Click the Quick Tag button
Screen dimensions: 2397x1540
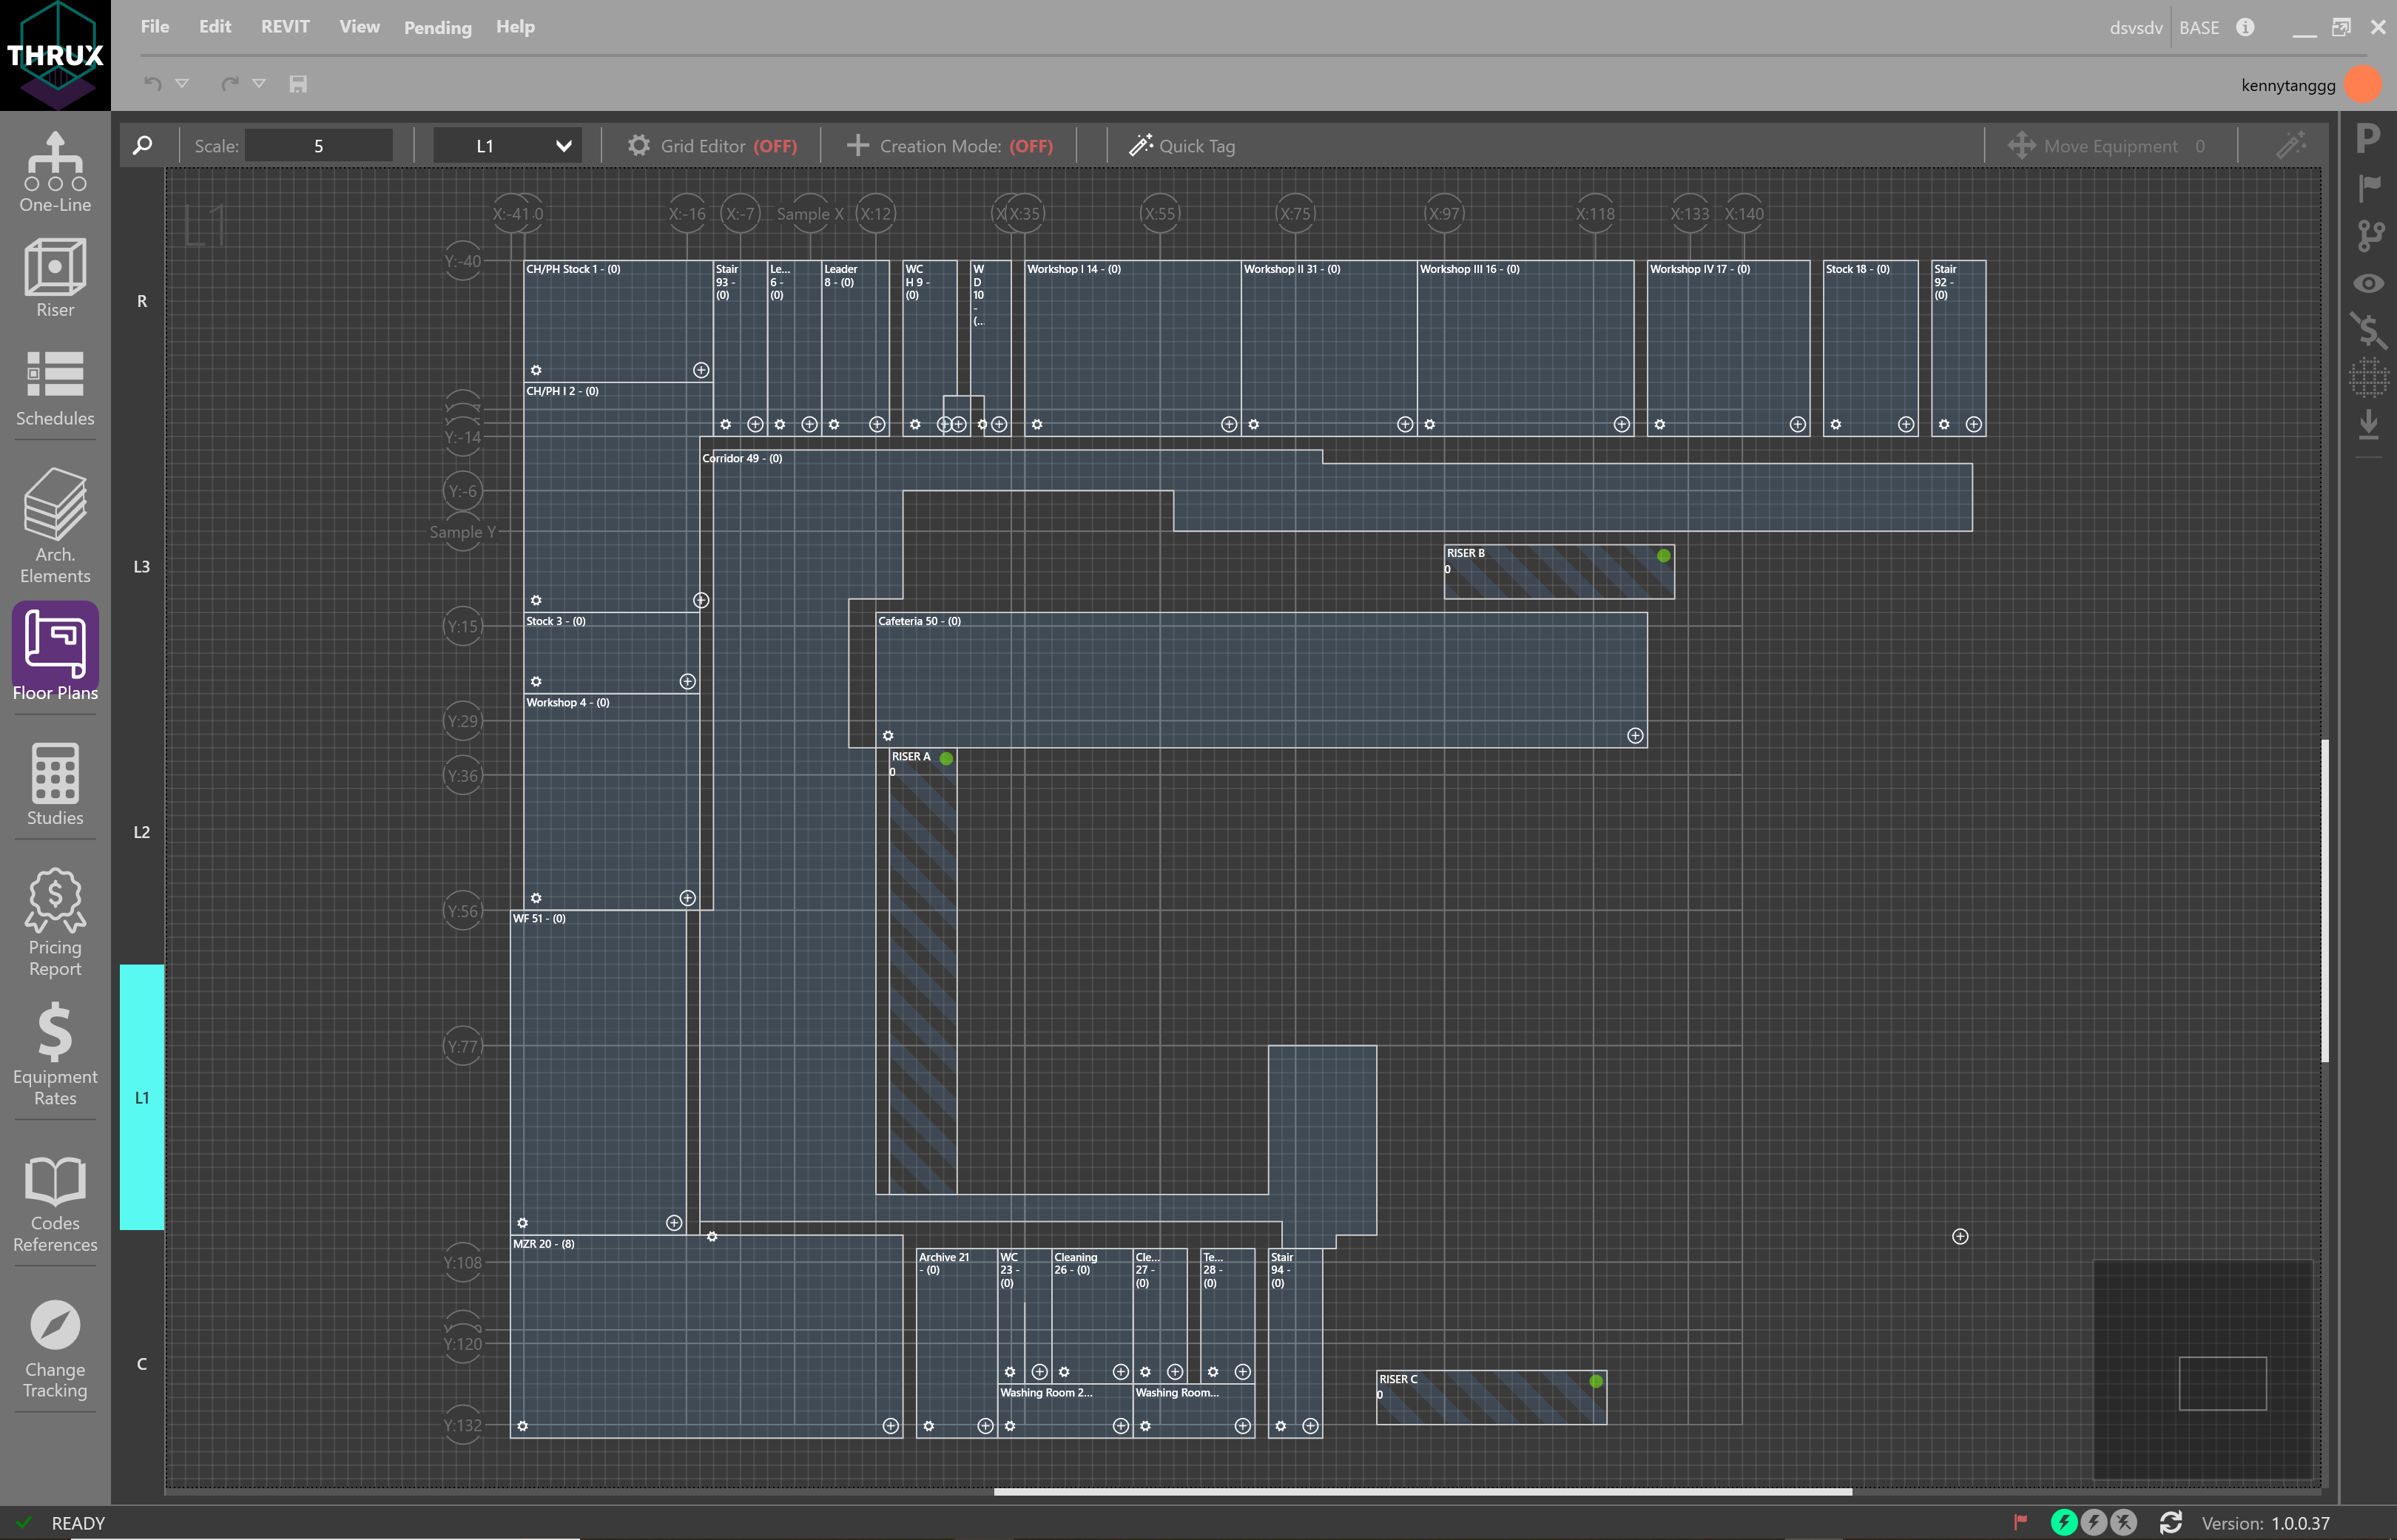[x=1183, y=145]
